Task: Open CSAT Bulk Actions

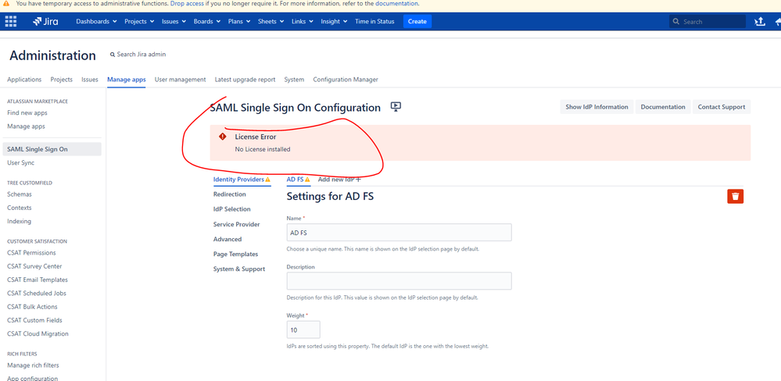Action: [x=32, y=306]
